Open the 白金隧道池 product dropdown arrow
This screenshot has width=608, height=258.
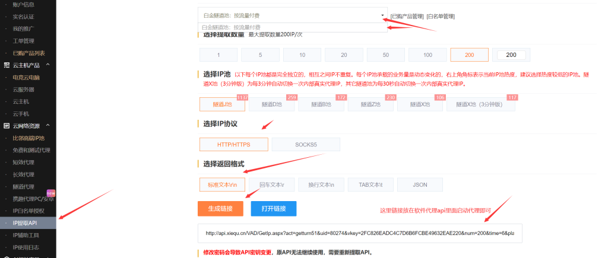[x=383, y=15]
